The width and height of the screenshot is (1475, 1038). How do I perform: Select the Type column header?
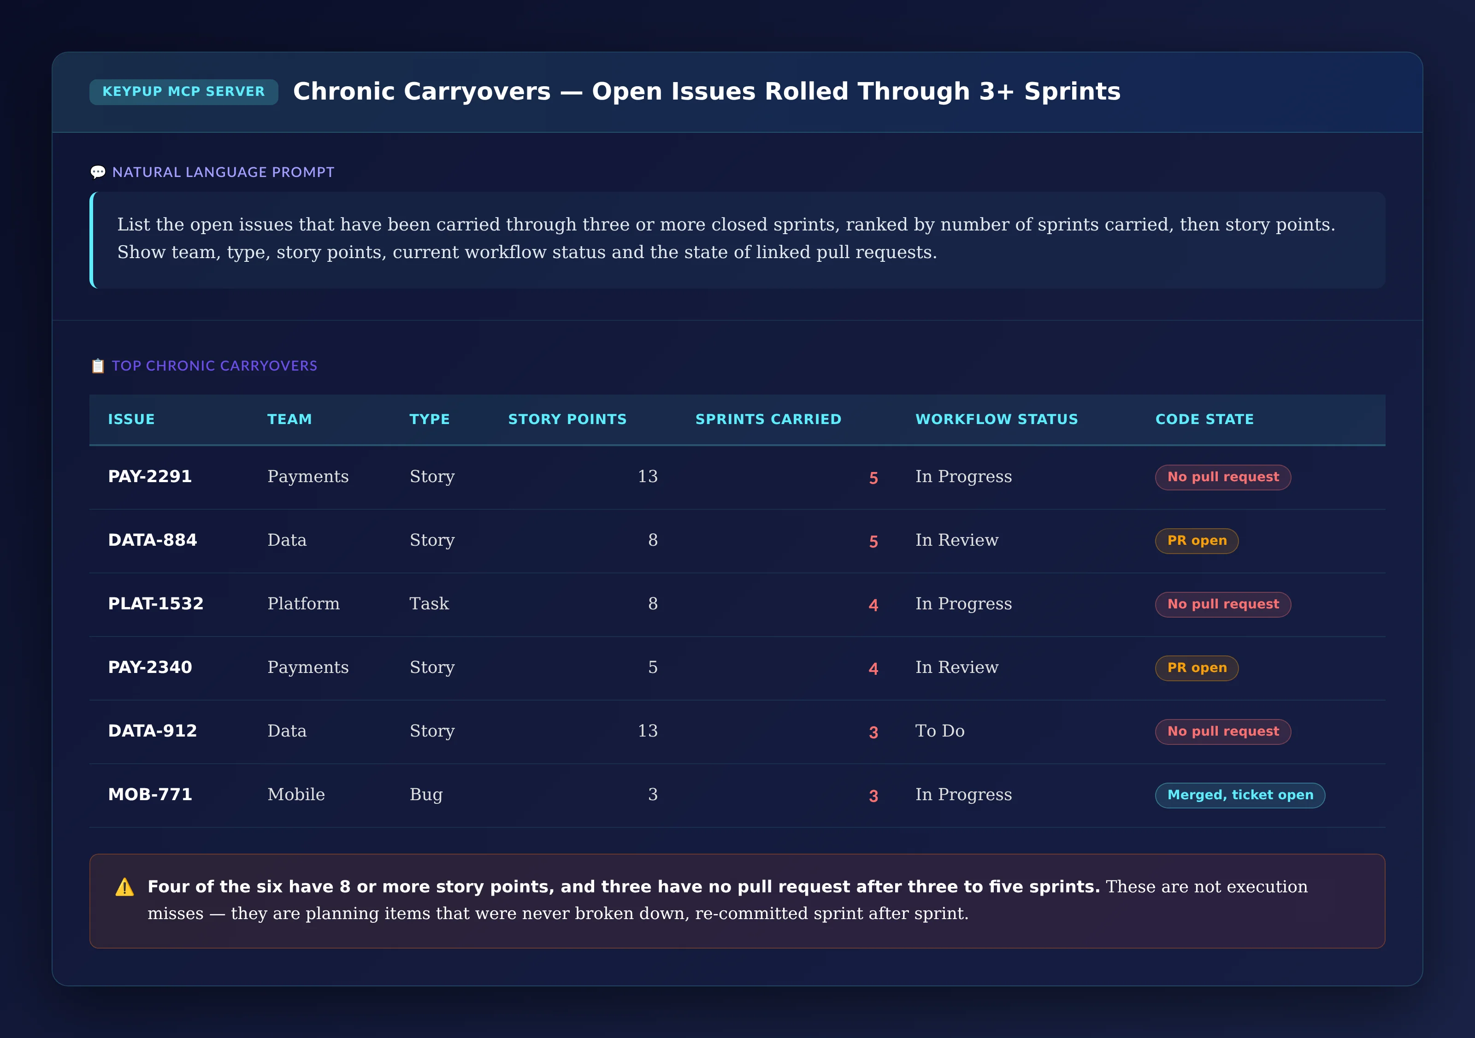point(430,419)
